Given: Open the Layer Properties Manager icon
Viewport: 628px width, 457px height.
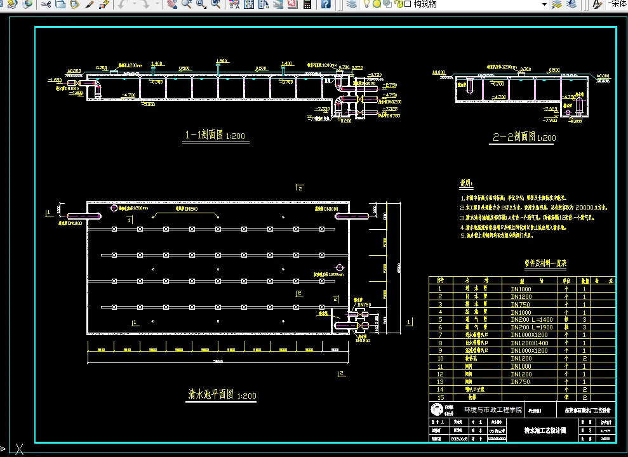Looking at the screenshot, I should (x=351, y=4).
